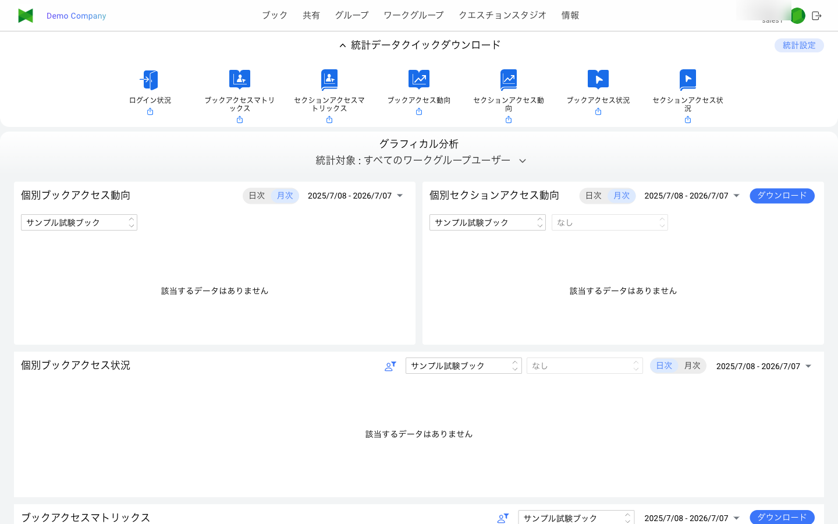Open the グループ menu
This screenshot has width=838, height=524.
[x=351, y=16]
